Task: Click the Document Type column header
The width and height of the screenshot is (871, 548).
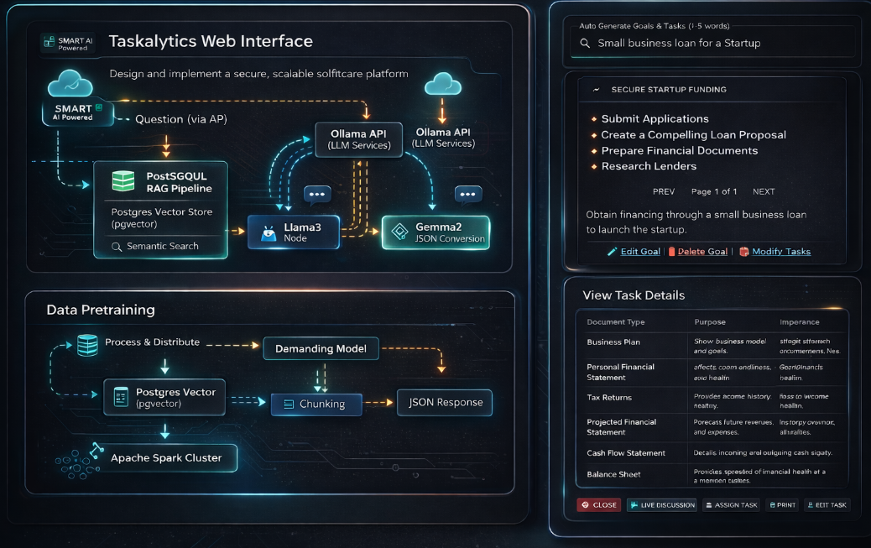Action: [615, 322]
